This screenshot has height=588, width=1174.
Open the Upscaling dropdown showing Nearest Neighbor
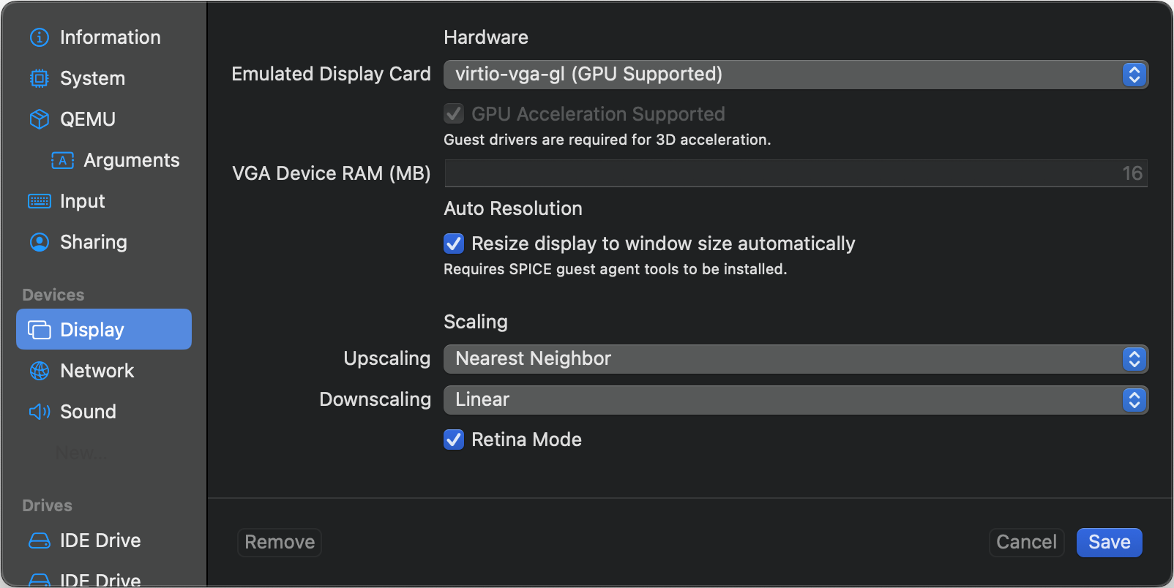coord(796,359)
